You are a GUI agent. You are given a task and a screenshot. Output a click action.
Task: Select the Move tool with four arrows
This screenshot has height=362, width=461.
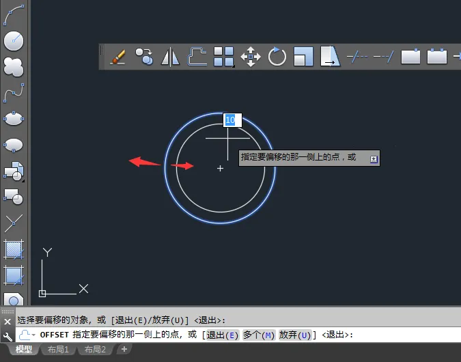(x=251, y=56)
